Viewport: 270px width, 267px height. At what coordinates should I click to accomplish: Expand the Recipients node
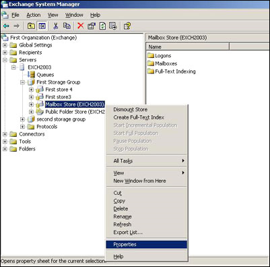click(x=5, y=53)
